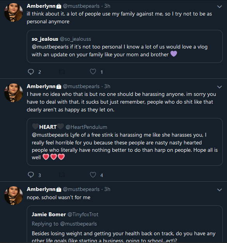227x243 pixels.
Task: Open replies on the harassment tweet
Action: click(31, 175)
